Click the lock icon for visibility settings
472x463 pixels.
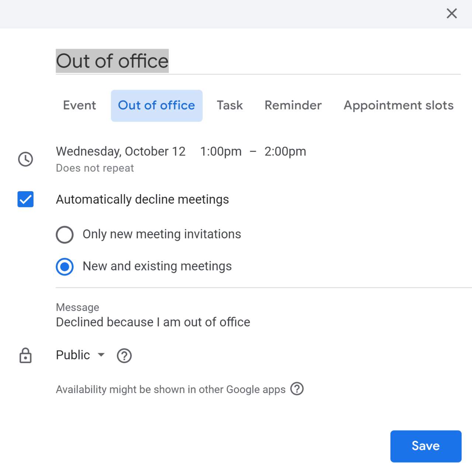click(x=25, y=355)
